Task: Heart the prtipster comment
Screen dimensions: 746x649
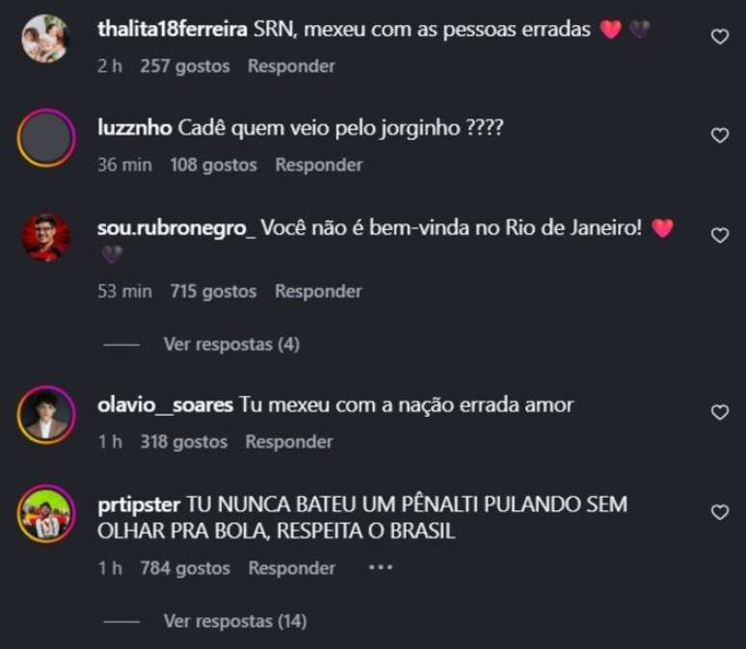Action: [x=720, y=512]
